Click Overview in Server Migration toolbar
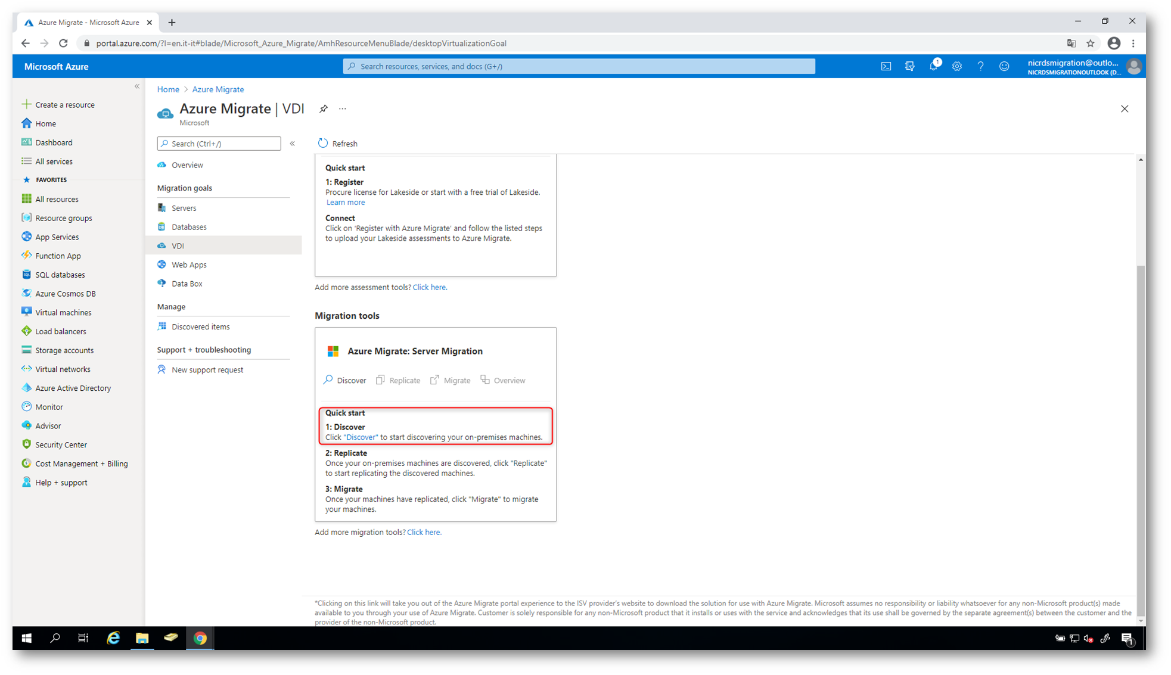This screenshot has width=1171, height=675. pos(503,380)
